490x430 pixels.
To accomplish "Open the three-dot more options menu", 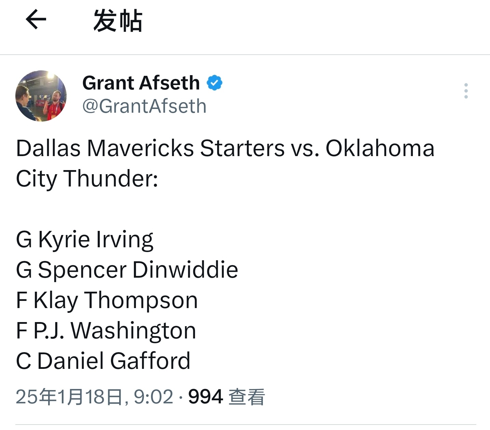I will coord(466,91).
